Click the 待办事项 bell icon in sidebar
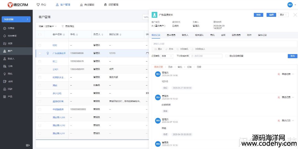This screenshot has height=149, width=298. tap(5, 36)
